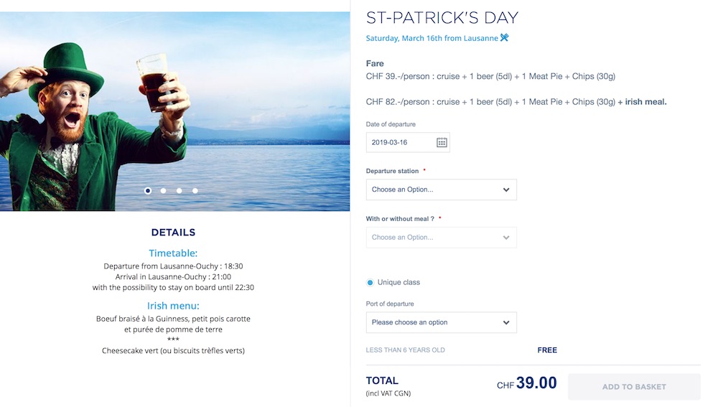Click the Departure station chevron arrow
This screenshot has width=718, height=407.
click(x=506, y=190)
